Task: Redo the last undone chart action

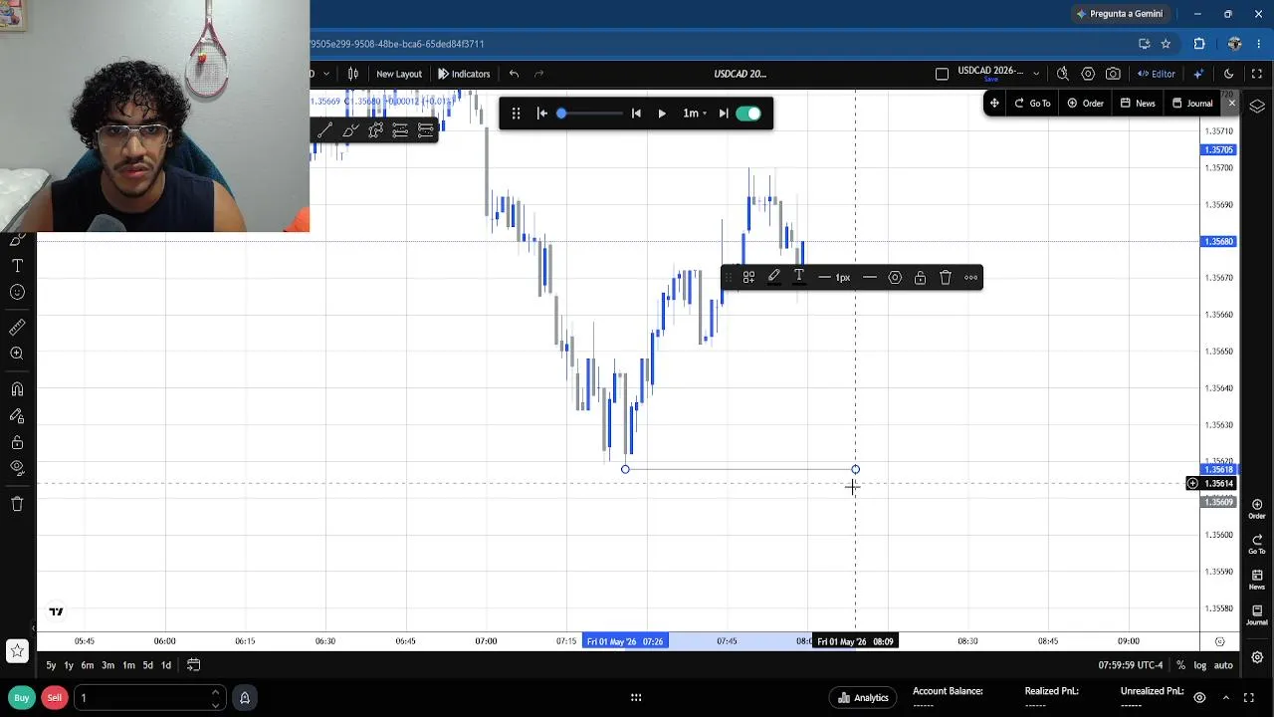Action: pos(538,74)
